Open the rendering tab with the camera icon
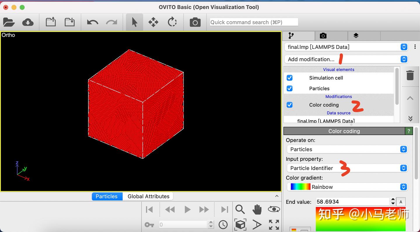Image resolution: width=420 pixels, height=232 pixels. pyautogui.click(x=323, y=36)
